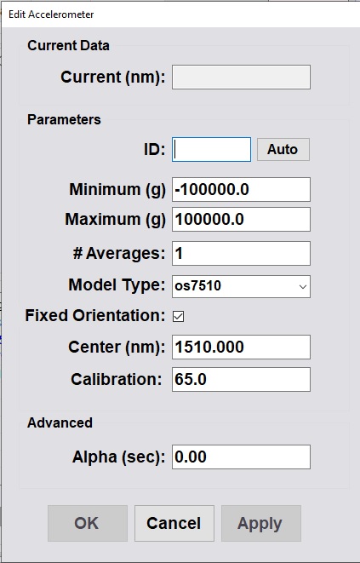
Task: Click the Edit Accelerometer title text
Action: click(51, 14)
